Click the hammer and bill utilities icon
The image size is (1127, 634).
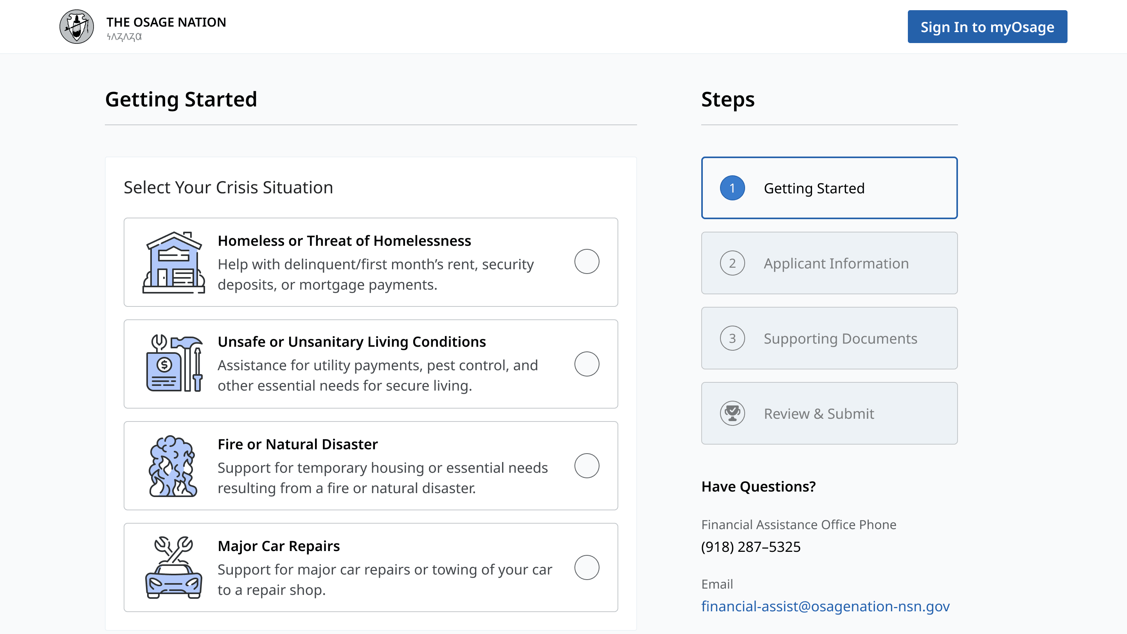[x=174, y=363]
